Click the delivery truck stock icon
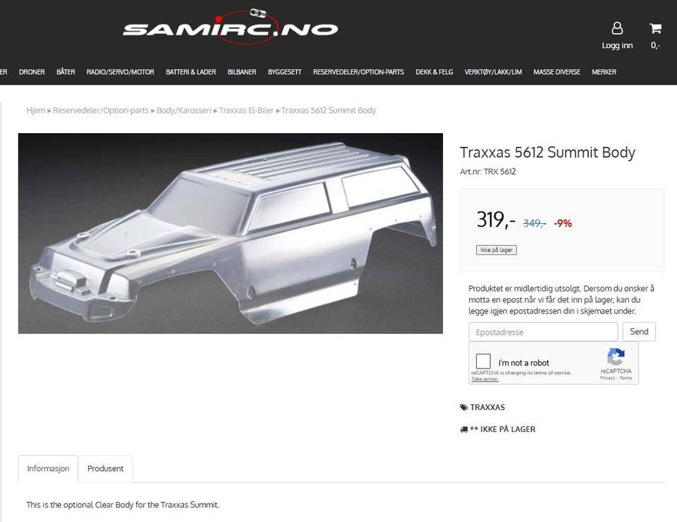The height and width of the screenshot is (522, 677). (464, 429)
